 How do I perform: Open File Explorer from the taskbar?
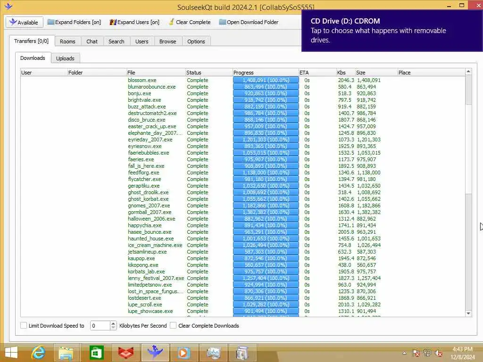click(x=67, y=353)
